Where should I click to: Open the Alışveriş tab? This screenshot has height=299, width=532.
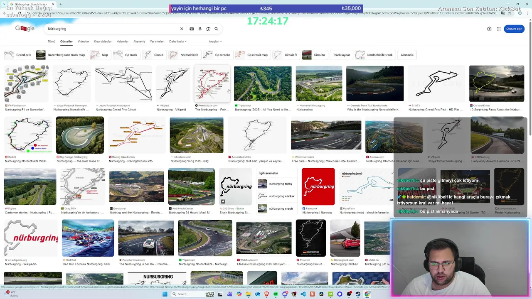[139, 42]
